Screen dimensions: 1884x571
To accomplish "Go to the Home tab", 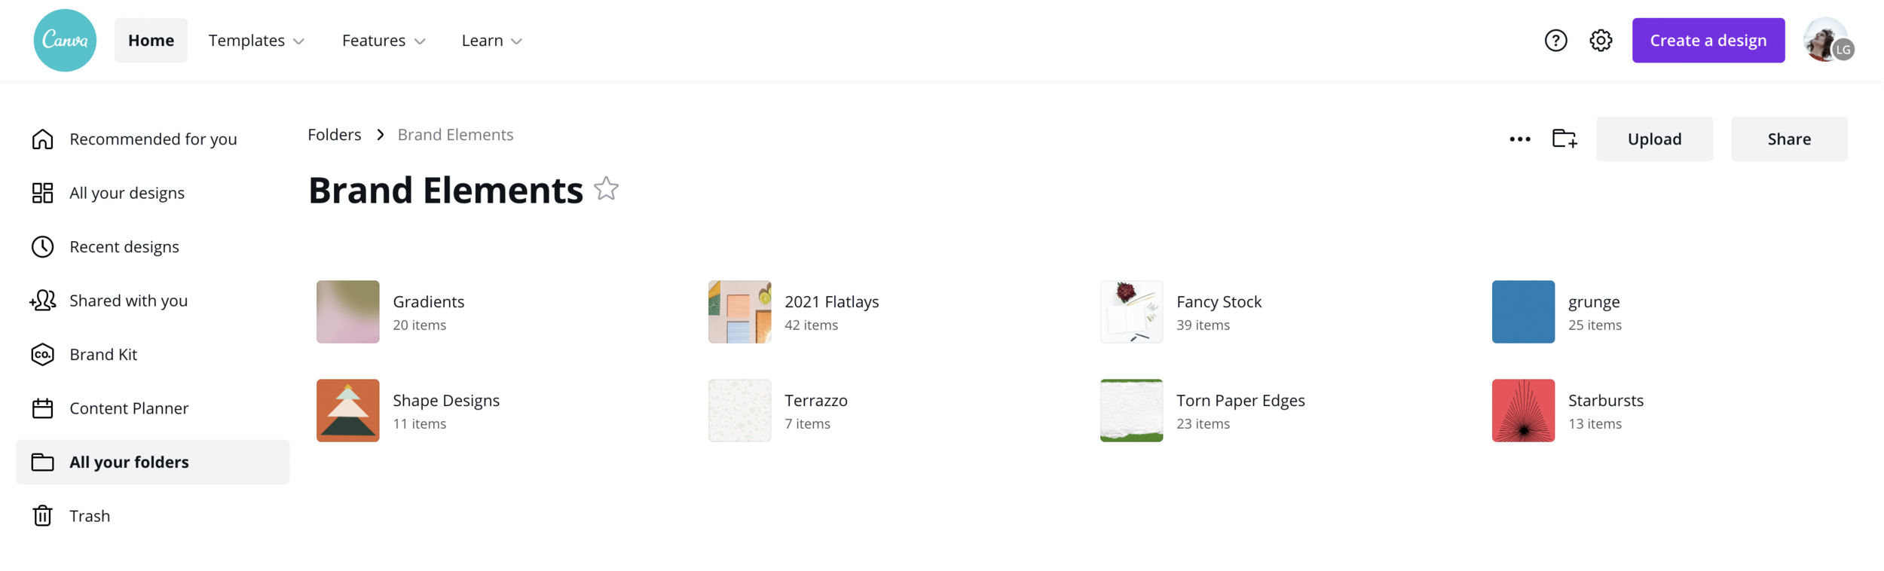I will [151, 41].
